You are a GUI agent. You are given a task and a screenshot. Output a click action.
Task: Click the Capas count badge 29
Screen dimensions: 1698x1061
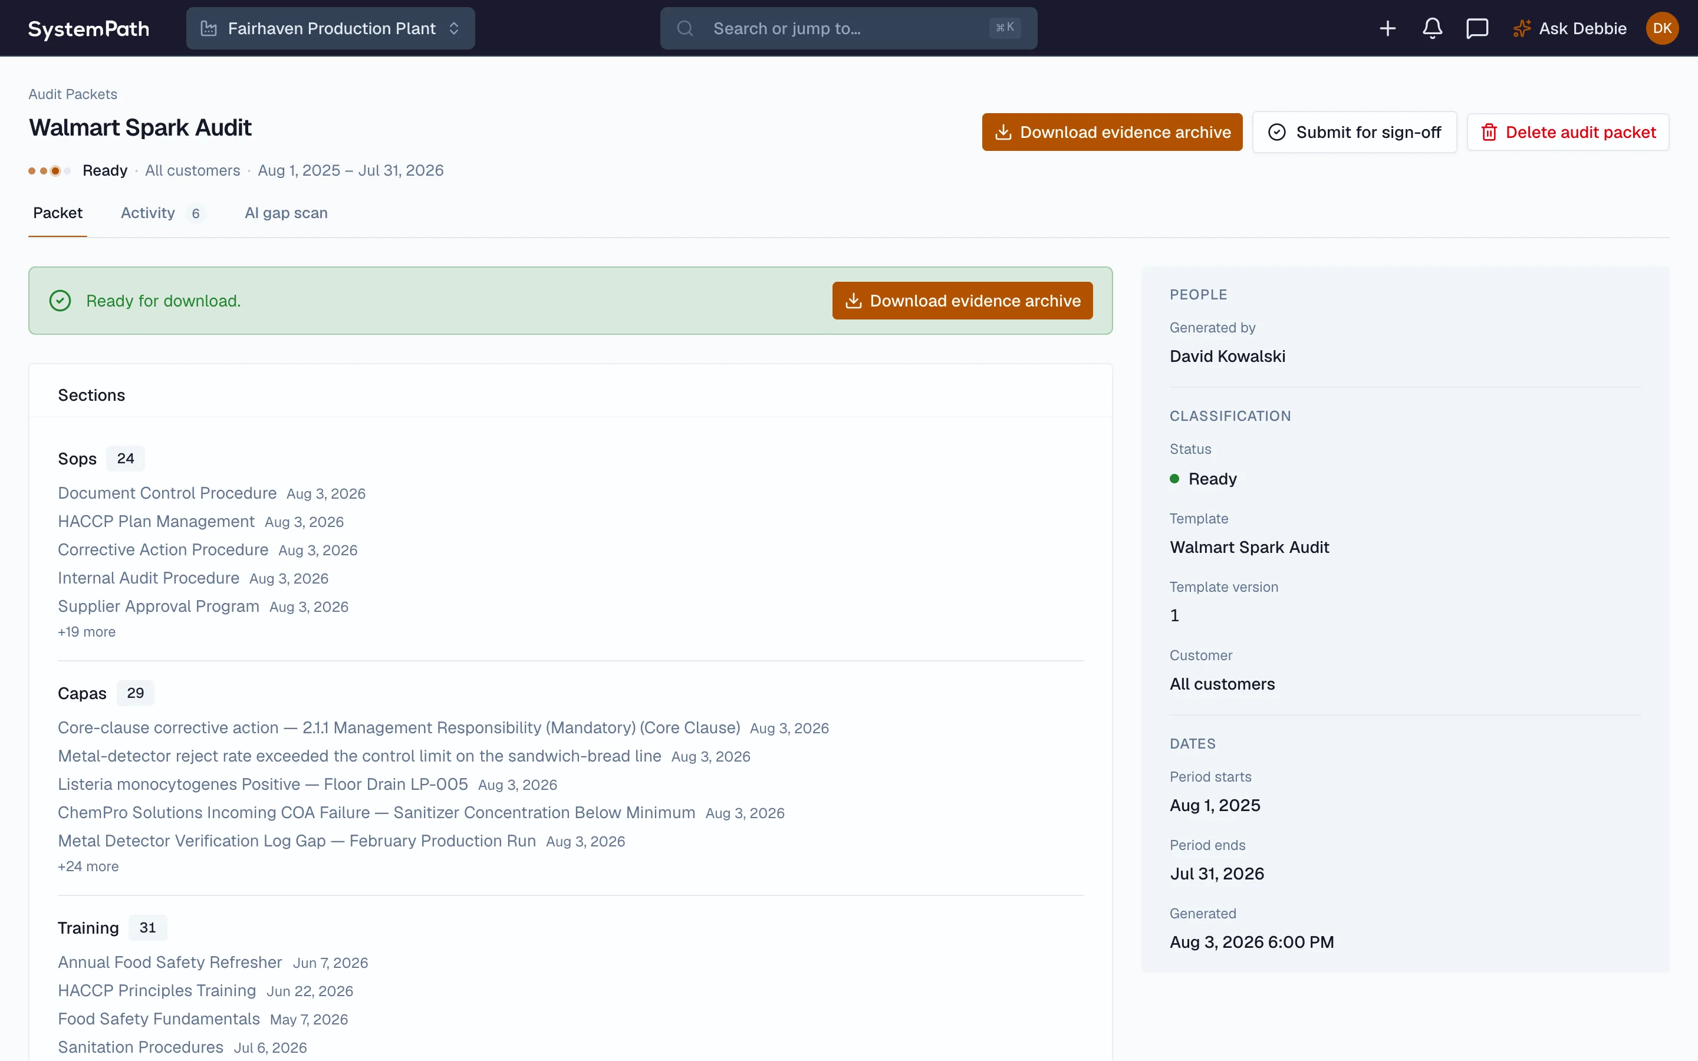coord(136,693)
